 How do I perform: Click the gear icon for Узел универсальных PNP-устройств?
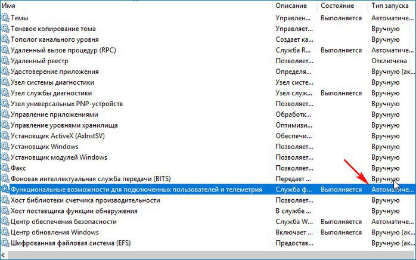coord(5,104)
